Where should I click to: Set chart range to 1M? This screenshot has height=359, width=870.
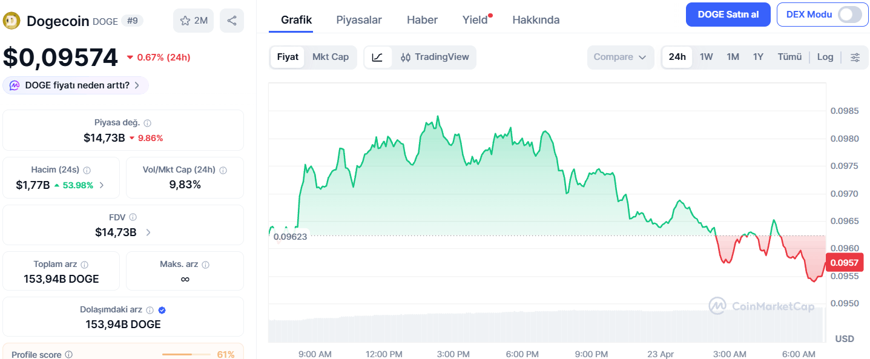[733, 57]
